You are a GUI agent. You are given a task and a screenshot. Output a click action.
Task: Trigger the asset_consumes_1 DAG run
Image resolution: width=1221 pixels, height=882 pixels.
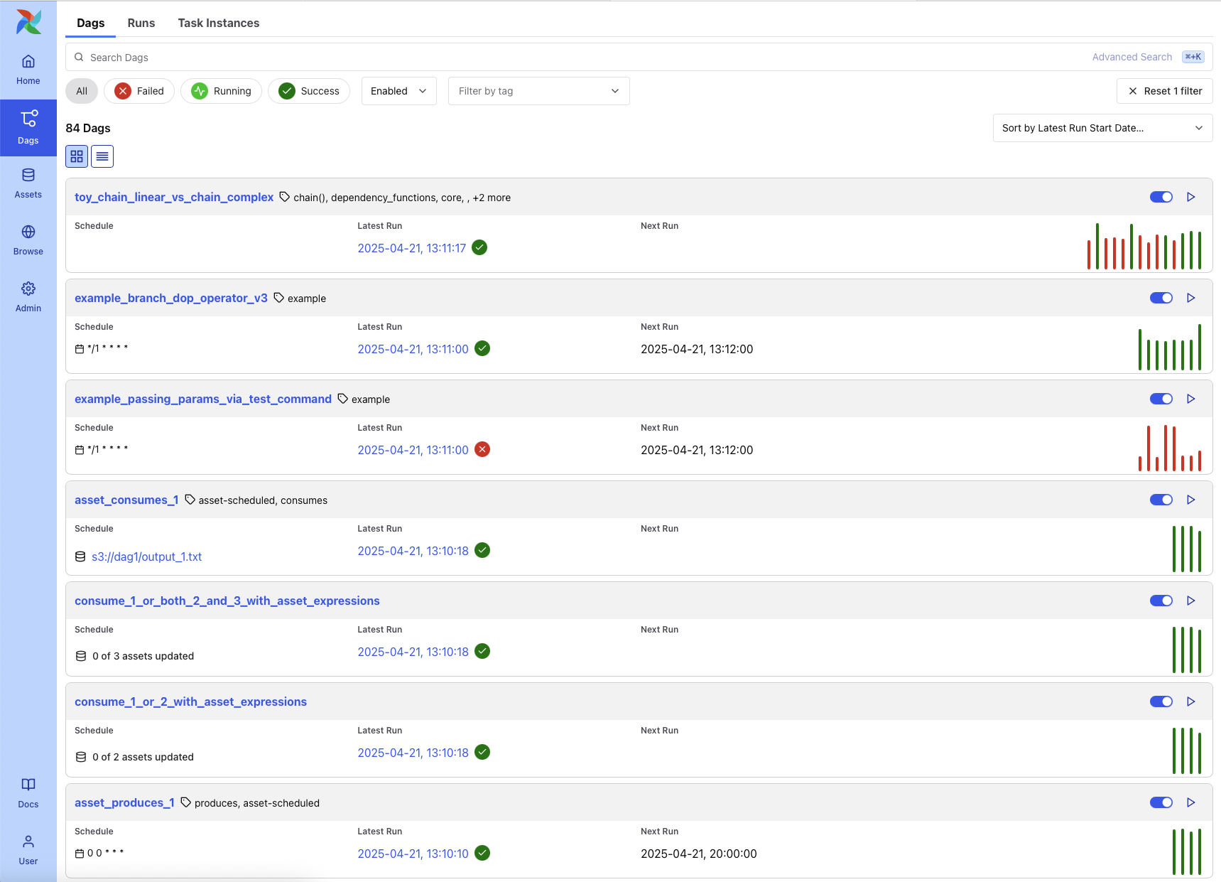pos(1191,500)
